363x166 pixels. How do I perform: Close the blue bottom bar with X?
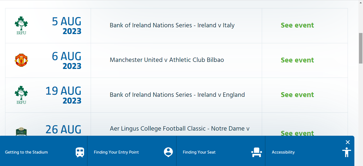[348, 142]
